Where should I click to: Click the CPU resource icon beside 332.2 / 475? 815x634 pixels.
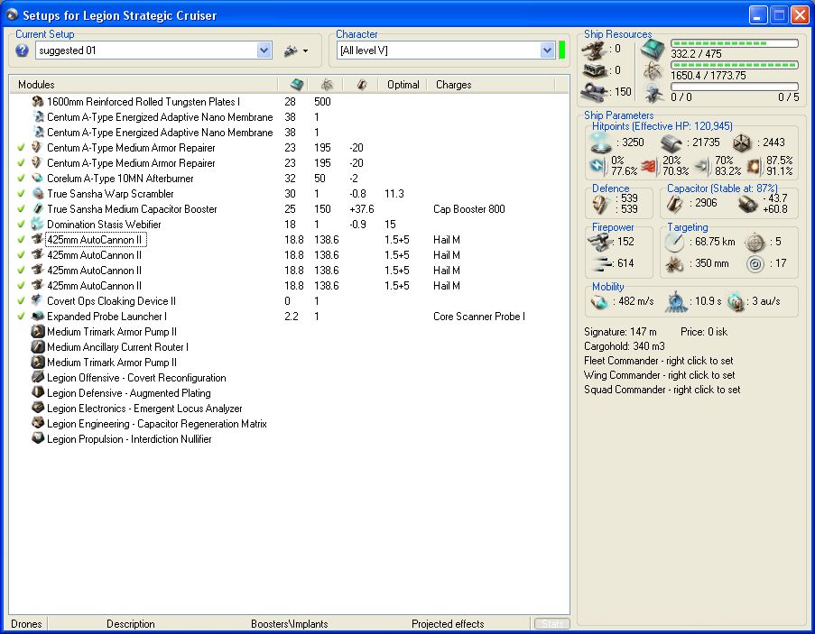[x=653, y=50]
